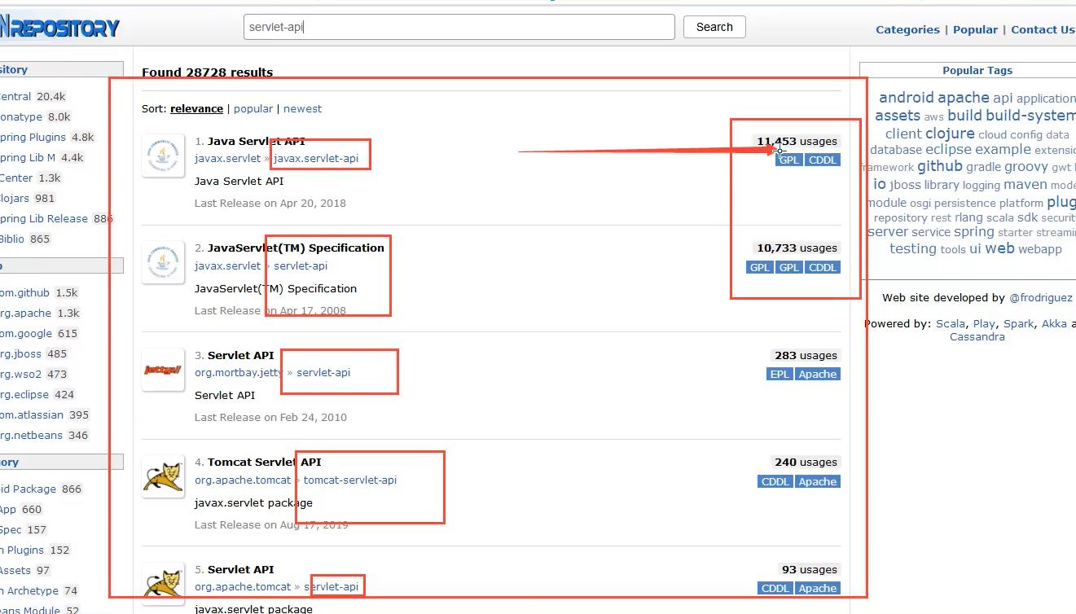Click the testing popular tag
Viewport: 1076px width, 614px height.
click(x=913, y=248)
